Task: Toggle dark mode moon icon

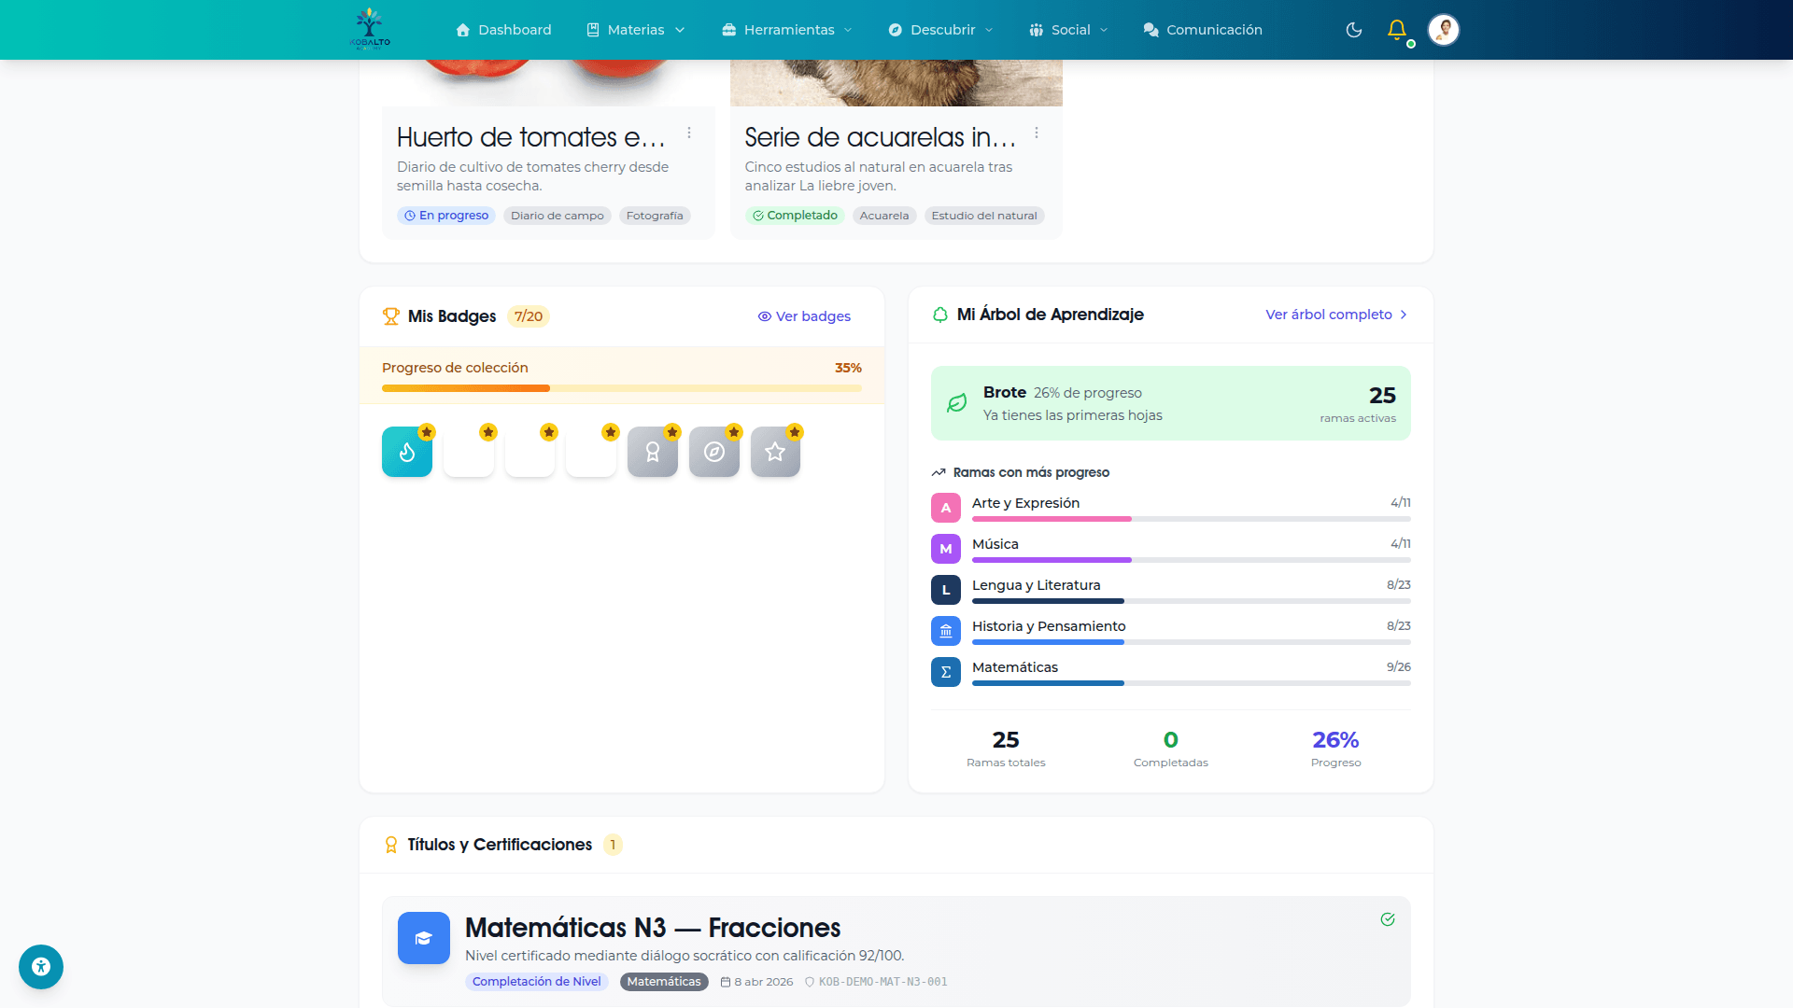Action: pyautogui.click(x=1353, y=30)
